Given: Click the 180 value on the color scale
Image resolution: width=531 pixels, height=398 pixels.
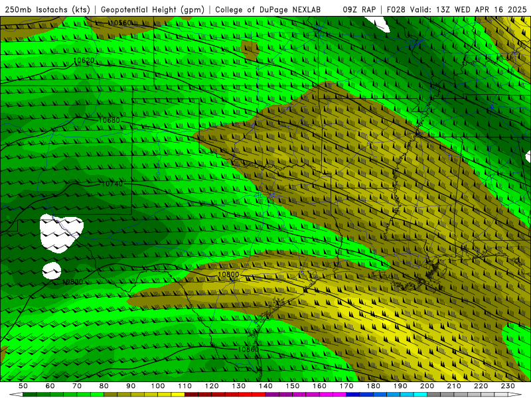Looking at the screenshot, I should pyautogui.click(x=373, y=386).
